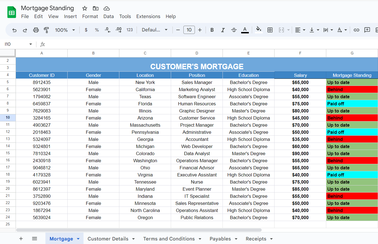
Task: Switch to the Terms and Conditions tab
Action: coord(169,239)
